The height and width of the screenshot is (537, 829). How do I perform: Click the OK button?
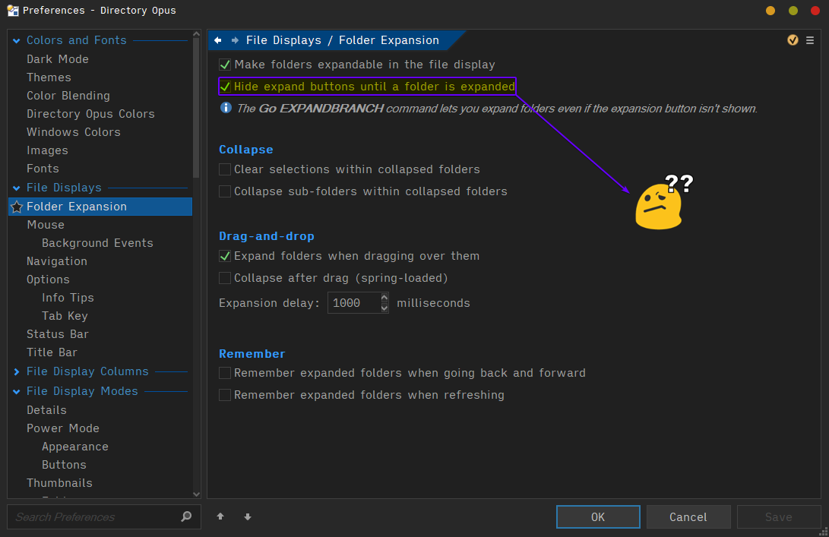point(598,517)
